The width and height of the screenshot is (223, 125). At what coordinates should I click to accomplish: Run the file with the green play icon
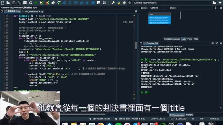[36, 3]
